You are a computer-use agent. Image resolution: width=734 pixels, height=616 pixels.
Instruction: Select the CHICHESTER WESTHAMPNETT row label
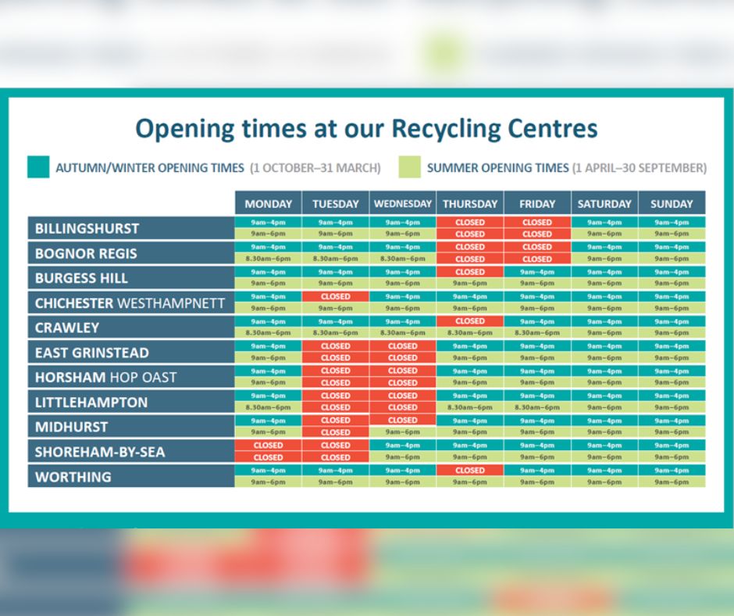pos(130,303)
